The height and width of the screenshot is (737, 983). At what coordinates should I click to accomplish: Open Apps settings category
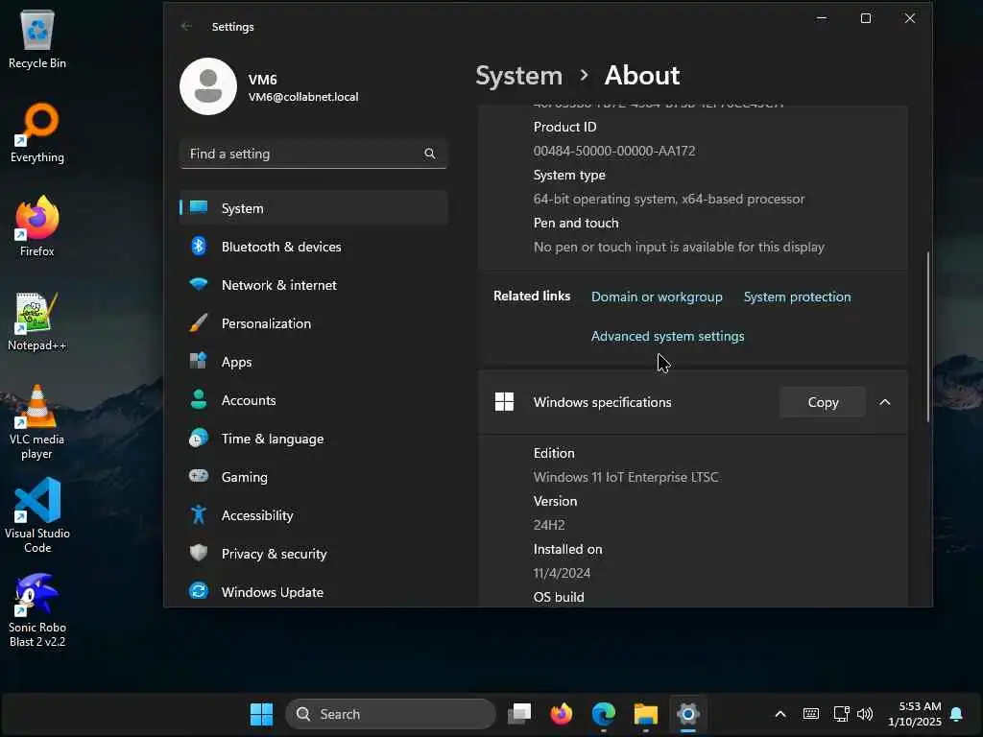pyautogui.click(x=314, y=362)
